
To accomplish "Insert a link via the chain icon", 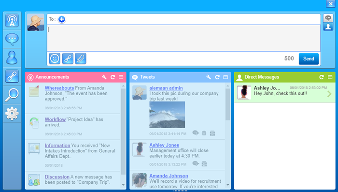I will click(x=68, y=59).
